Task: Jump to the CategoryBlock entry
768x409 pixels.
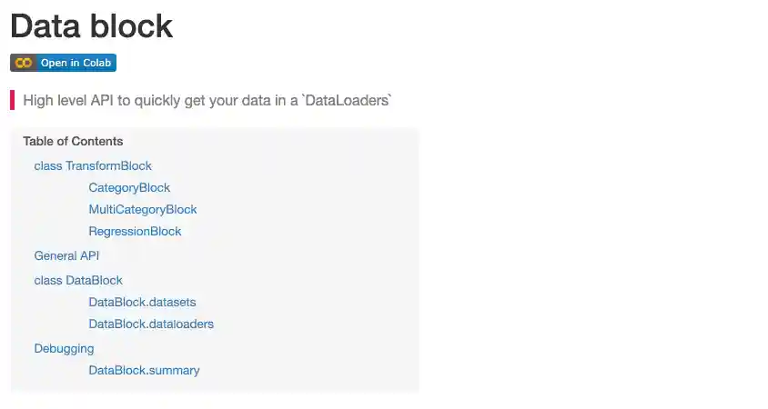Action: click(129, 187)
